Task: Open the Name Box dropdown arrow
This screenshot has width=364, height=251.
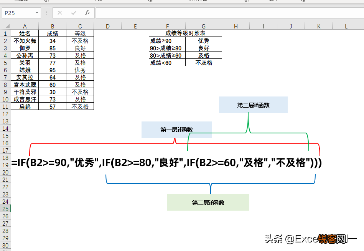Action: [37, 13]
